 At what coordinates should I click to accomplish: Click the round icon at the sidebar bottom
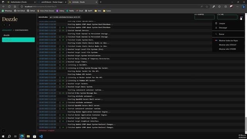point(3,131)
